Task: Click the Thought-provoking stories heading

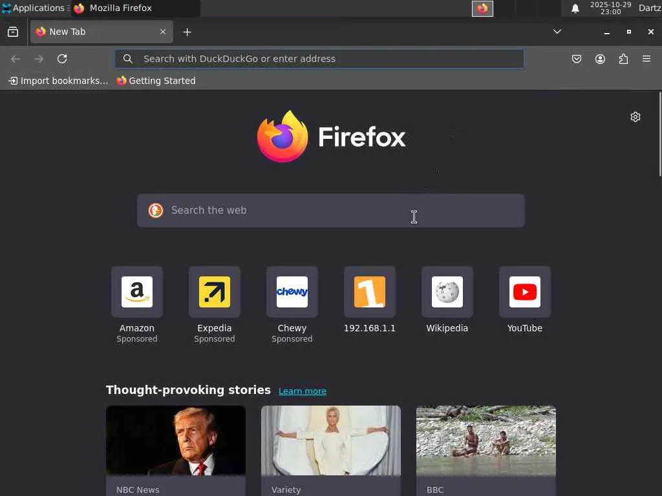Action: pyautogui.click(x=188, y=389)
